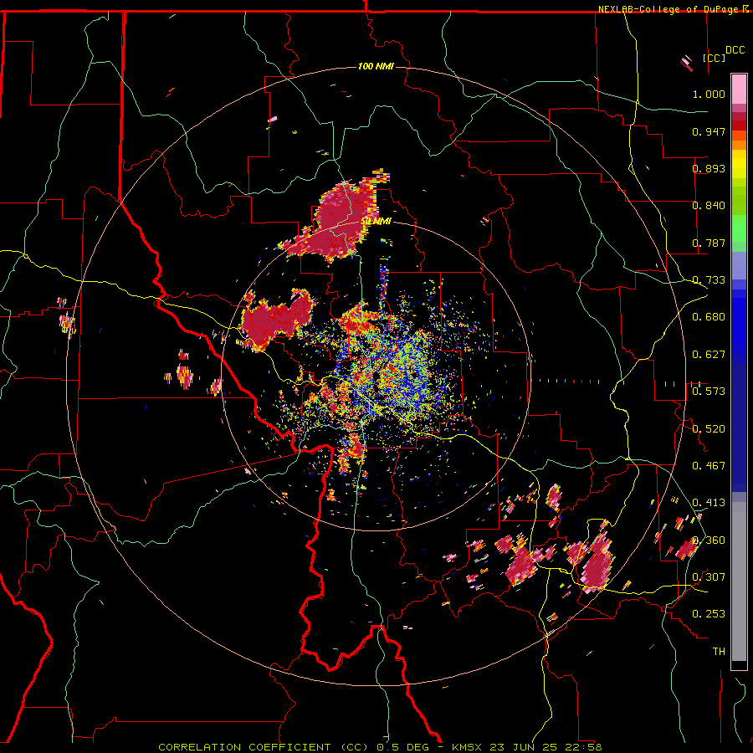Click the TH label on the scale
The image size is (753, 753).
pyautogui.click(x=719, y=652)
